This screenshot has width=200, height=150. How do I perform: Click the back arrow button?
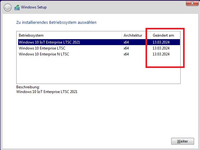tap(8, 8)
